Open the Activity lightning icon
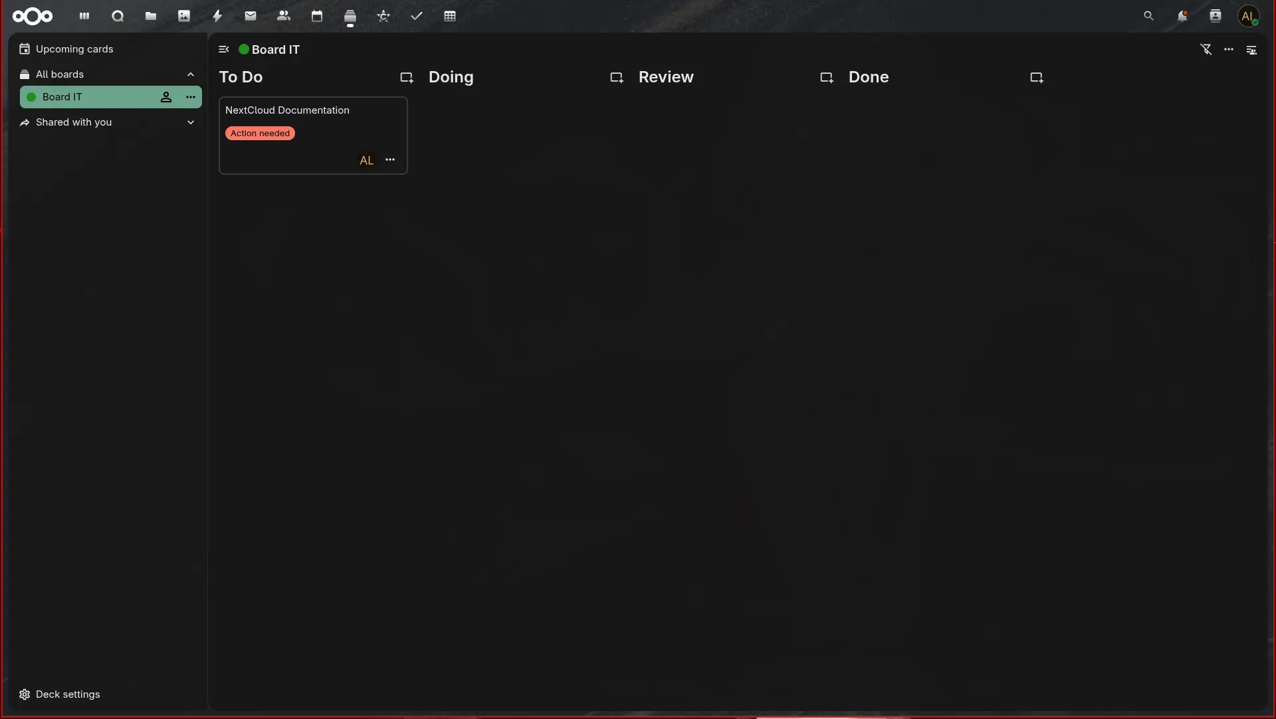 pos(217,16)
